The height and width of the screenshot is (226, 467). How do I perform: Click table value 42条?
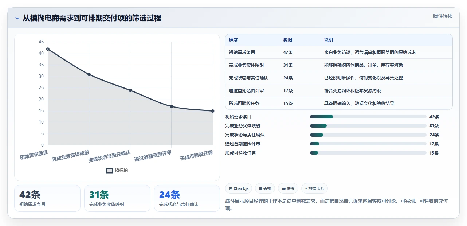(288, 52)
